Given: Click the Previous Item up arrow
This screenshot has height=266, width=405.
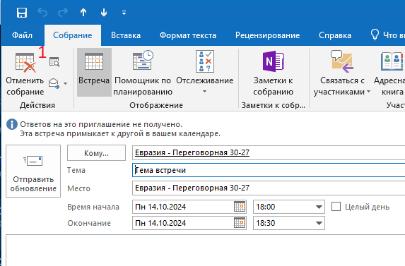Looking at the screenshot, I should point(83,12).
